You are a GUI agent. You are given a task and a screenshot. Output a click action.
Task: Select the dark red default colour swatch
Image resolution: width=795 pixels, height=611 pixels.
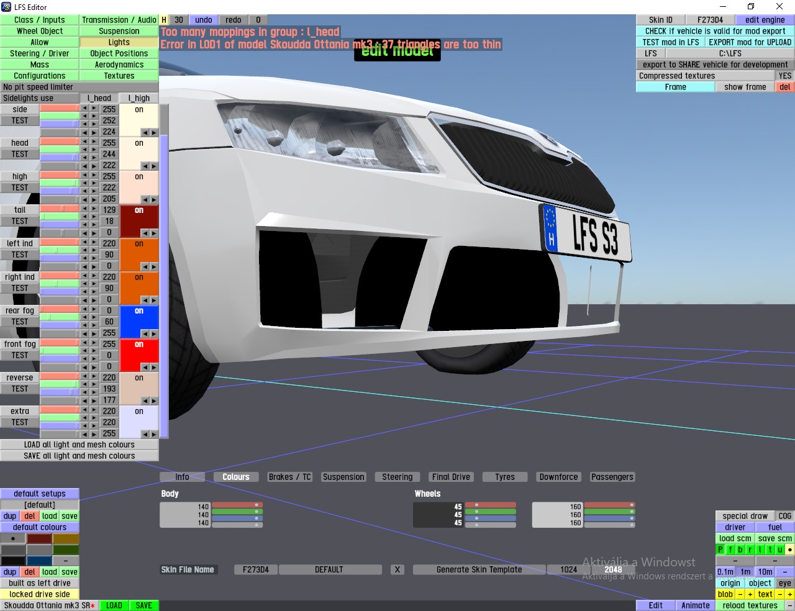pyautogui.click(x=39, y=538)
